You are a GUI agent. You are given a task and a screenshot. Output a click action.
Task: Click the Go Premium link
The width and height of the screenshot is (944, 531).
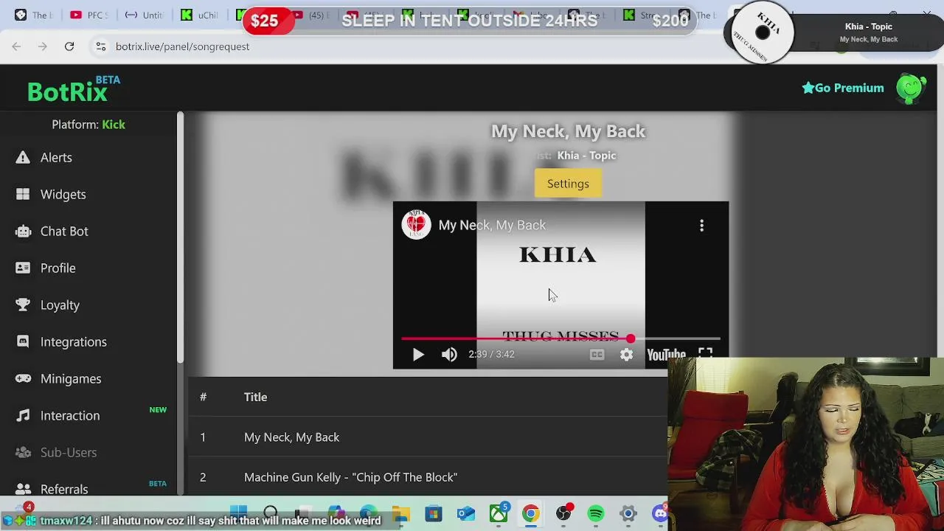[x=843, y=88]
